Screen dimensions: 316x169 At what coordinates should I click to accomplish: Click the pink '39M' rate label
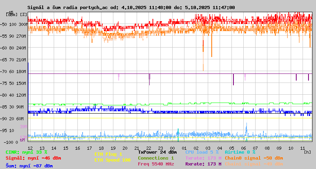pos(23,127)
